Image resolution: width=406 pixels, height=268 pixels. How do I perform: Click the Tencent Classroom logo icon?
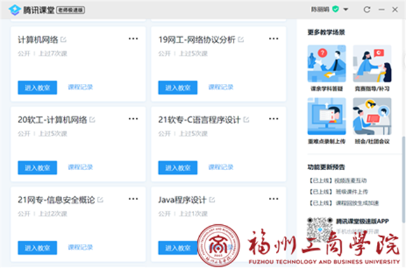(x=14, y=10)
